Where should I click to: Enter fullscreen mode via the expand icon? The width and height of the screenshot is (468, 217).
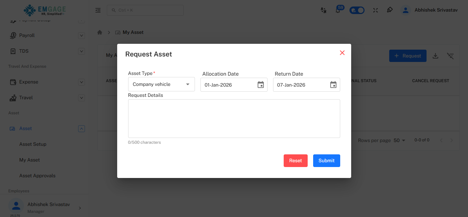(375, 10)
